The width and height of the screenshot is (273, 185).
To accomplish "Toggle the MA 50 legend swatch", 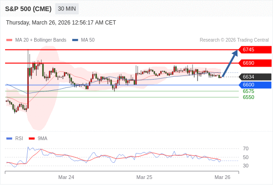I will tap(75, 40).
